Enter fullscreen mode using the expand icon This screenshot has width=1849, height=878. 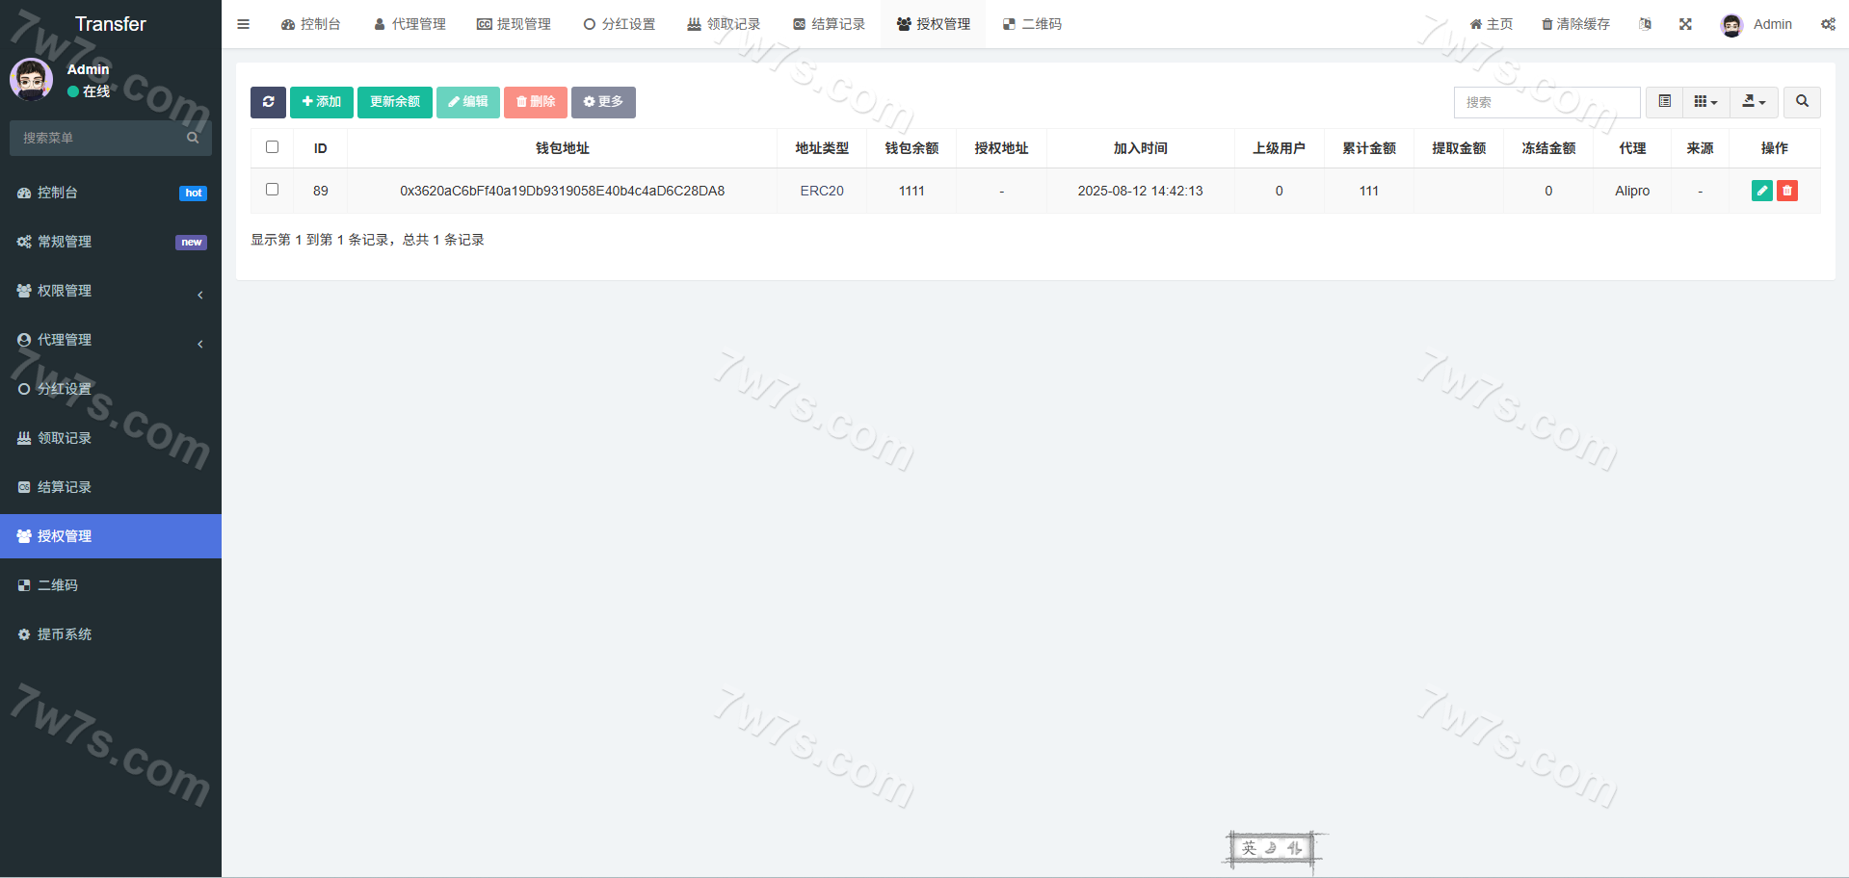point(1685,24)
